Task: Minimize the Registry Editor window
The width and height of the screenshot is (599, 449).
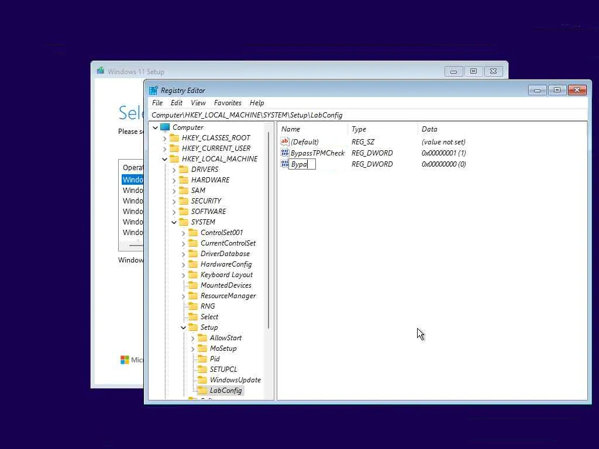Action: pos(538,90)
